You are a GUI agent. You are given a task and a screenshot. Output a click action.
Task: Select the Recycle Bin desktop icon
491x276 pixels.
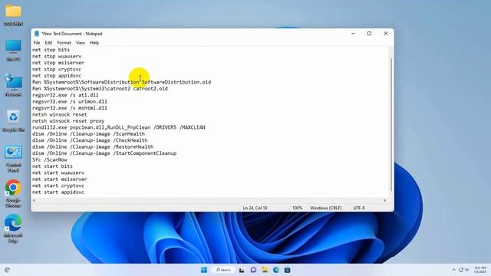pyautogui.click(x=13, y=120)
